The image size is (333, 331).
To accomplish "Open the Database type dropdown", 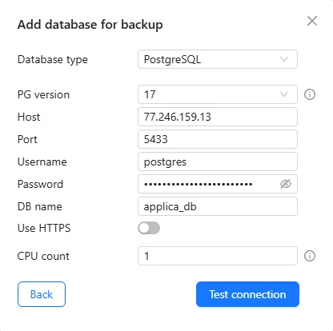I will click(x=218, y=59).
